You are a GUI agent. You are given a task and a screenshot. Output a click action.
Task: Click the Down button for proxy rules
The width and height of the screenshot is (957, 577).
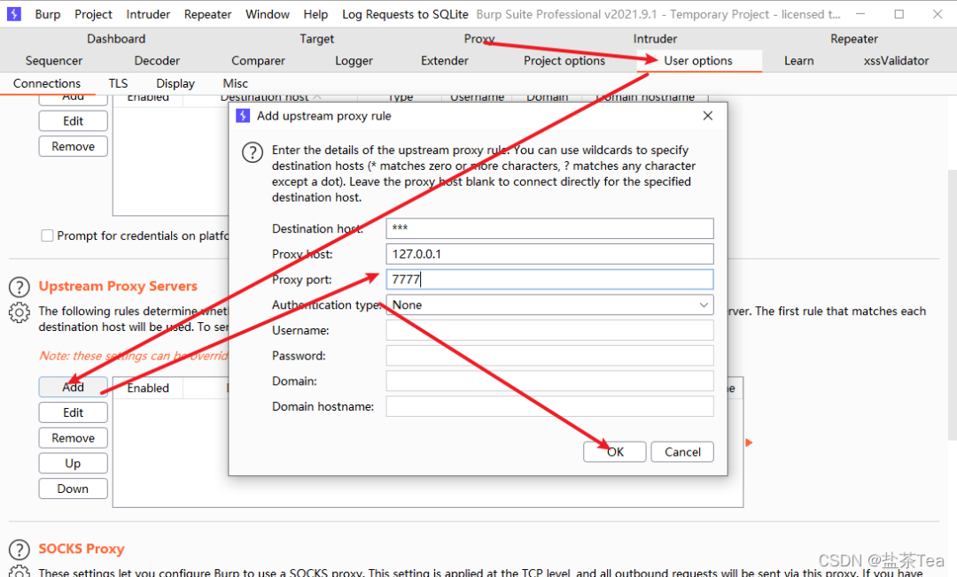[74, 489]
